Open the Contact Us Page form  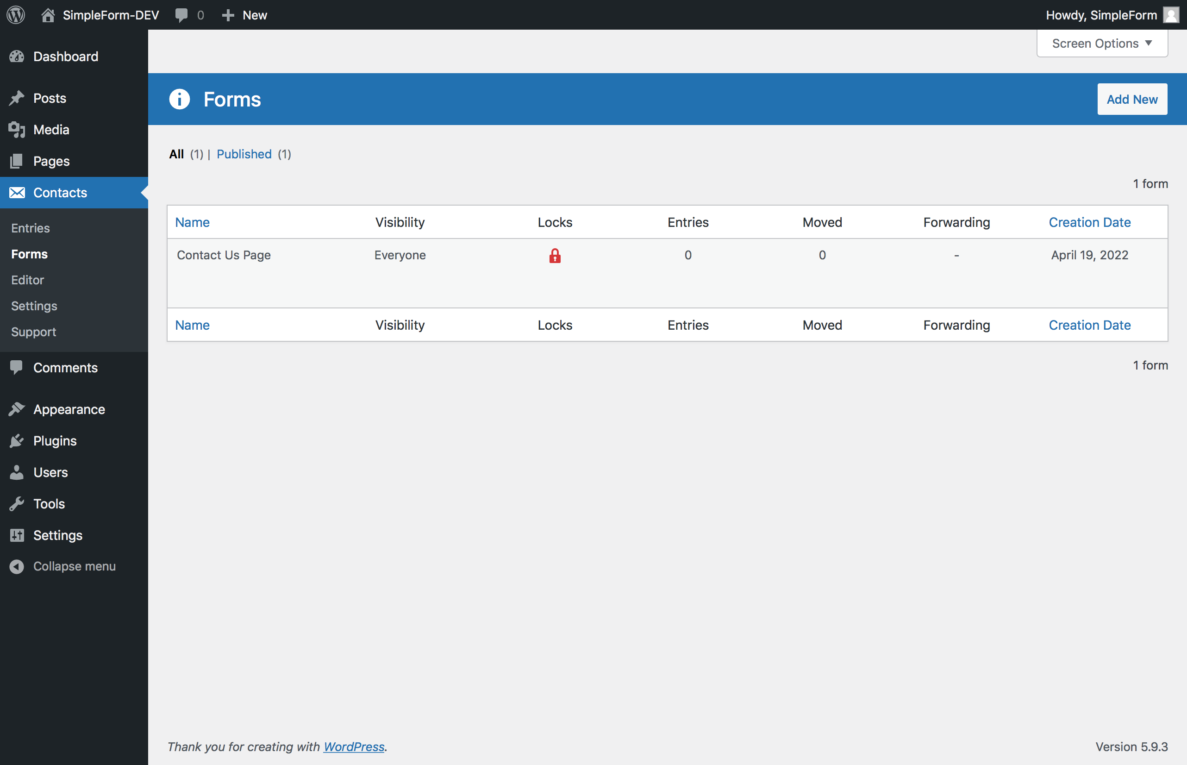click(x=224, y=255)
